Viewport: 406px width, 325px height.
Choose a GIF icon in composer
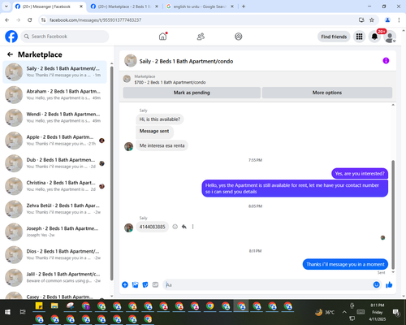click(155, 284)
